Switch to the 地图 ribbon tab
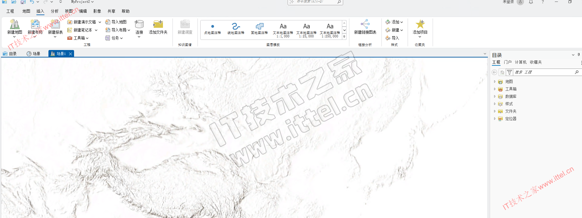 pos(26,11)
